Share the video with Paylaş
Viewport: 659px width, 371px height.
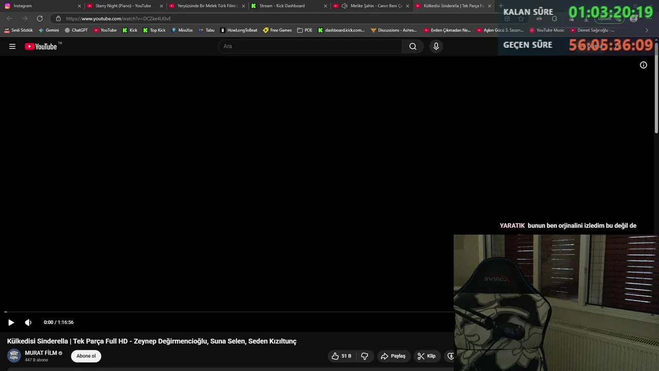[x=393, y=356]
